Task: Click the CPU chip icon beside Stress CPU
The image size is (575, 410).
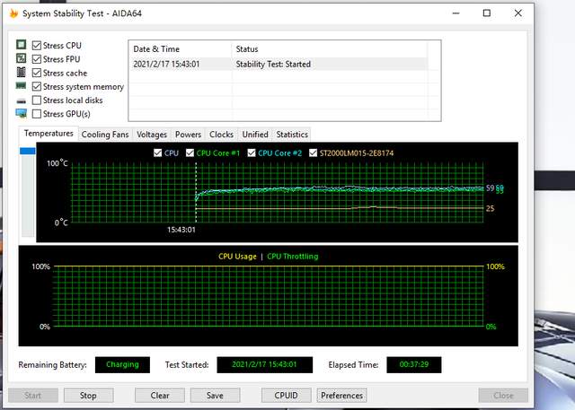Action: (22, 45)
